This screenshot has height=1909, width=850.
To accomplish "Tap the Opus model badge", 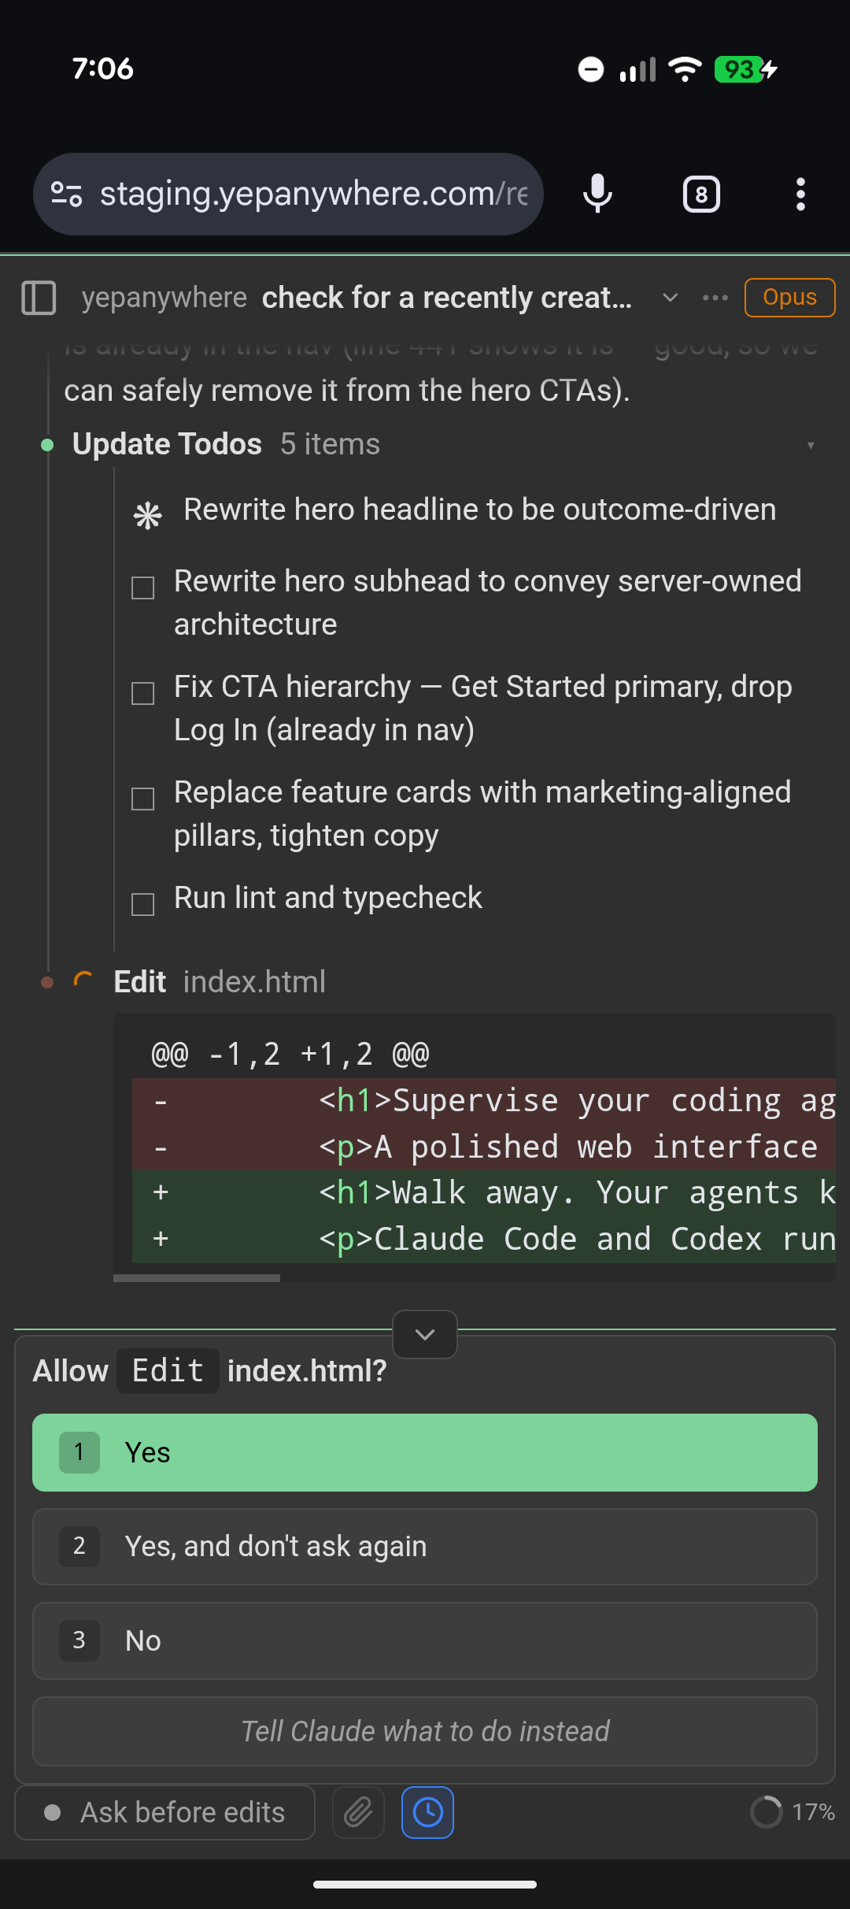I will (x=789, y=297).
